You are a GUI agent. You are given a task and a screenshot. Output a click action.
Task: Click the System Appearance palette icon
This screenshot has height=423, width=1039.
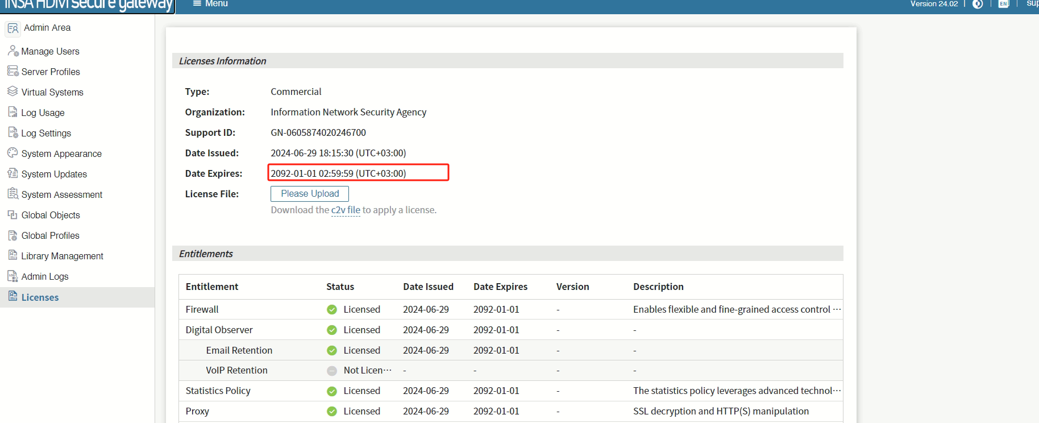point(13,153)
